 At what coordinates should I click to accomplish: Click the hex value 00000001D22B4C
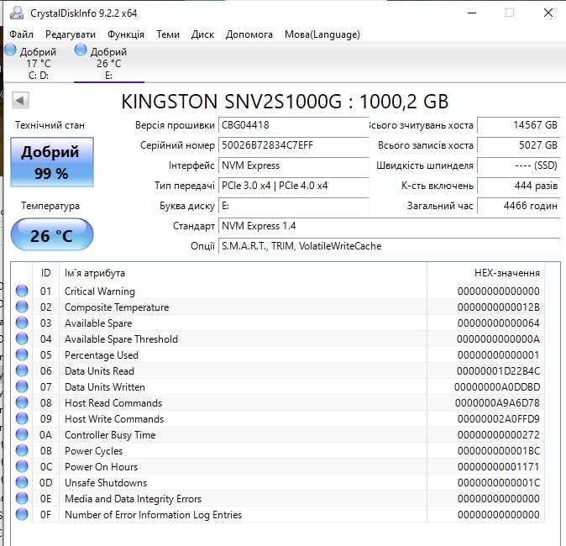[x=498, y=371]
